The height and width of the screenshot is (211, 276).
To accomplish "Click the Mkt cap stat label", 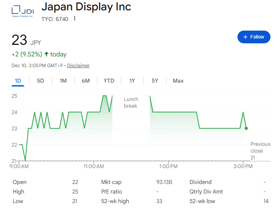I will tap(111, 182).
